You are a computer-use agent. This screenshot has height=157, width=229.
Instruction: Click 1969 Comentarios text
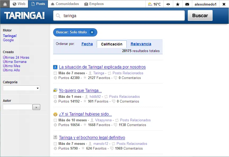pos(129,148)
